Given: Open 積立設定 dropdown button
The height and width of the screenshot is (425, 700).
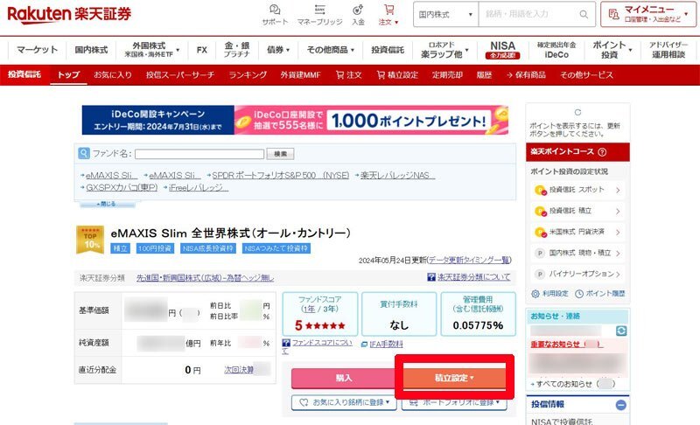Looking at the screenshot, I should 454,378.
